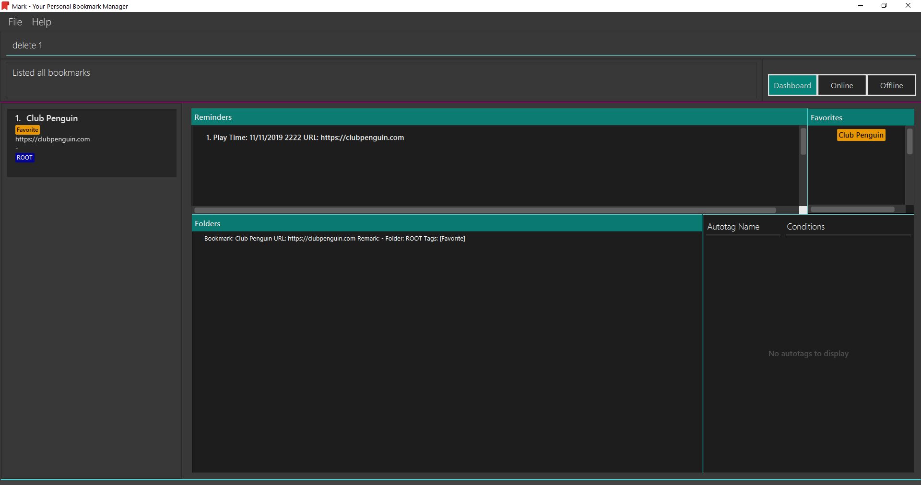921x485 pixels.
Task: Click the Folders panel header
Action: pos(447,223)
